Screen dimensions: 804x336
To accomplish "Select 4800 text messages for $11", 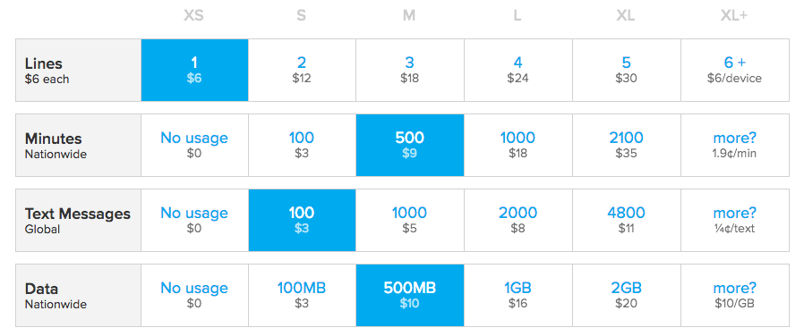I will [627, 221].
